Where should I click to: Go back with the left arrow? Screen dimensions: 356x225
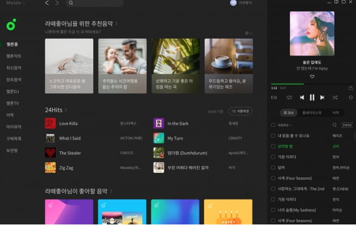tap(47, 3)
